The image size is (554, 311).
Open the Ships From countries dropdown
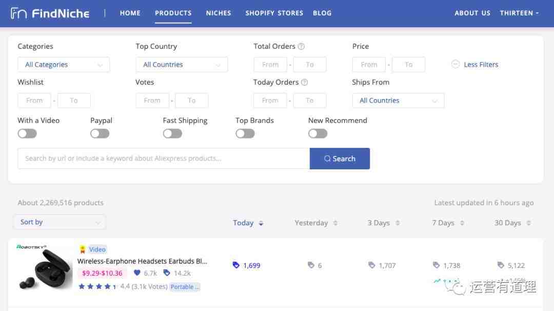[398, 101]
